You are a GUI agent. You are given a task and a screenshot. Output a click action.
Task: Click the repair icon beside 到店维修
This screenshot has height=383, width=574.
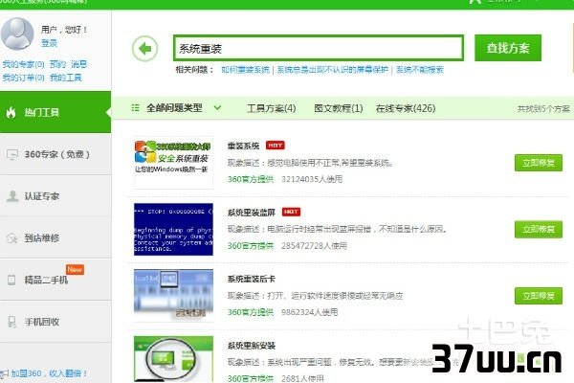[12, 238]
